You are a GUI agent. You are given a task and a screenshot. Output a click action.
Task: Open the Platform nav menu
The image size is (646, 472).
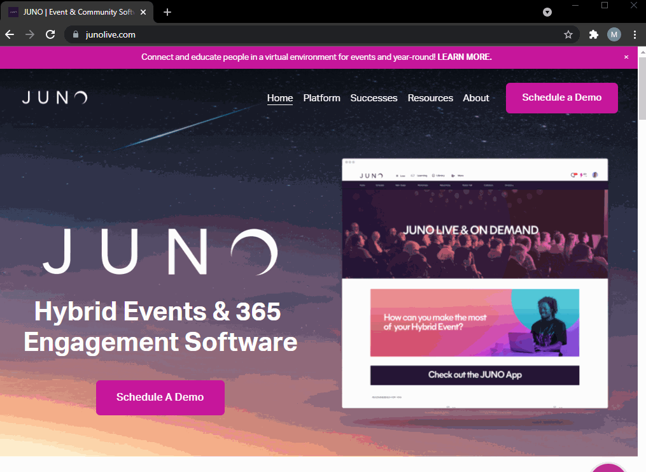pos(322,98)
